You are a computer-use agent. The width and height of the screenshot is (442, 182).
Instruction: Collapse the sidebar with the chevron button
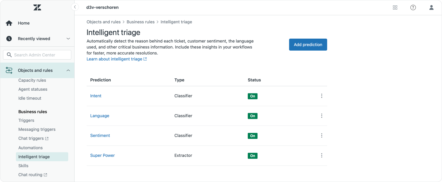coord(75,7)
